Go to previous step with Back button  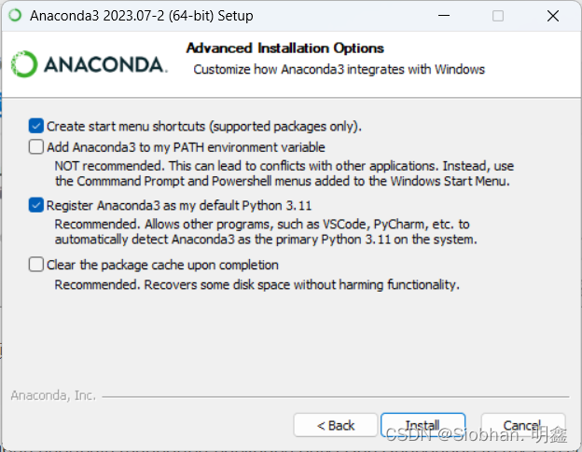coord(336,425)
